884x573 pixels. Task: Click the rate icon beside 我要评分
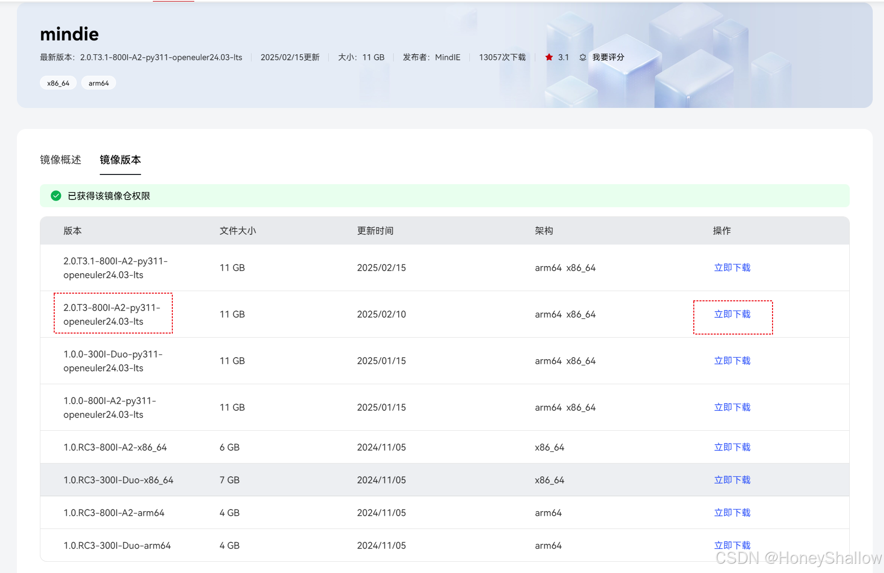(x=583, y=57)
